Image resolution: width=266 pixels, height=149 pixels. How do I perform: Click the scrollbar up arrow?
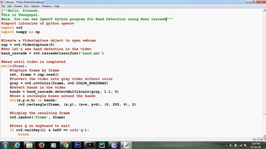point(264,10)
